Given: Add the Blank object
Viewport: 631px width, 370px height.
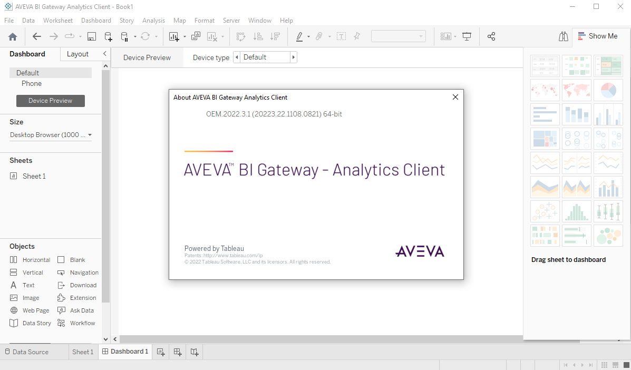Looking at the screenshot, I should pos(71,260).
